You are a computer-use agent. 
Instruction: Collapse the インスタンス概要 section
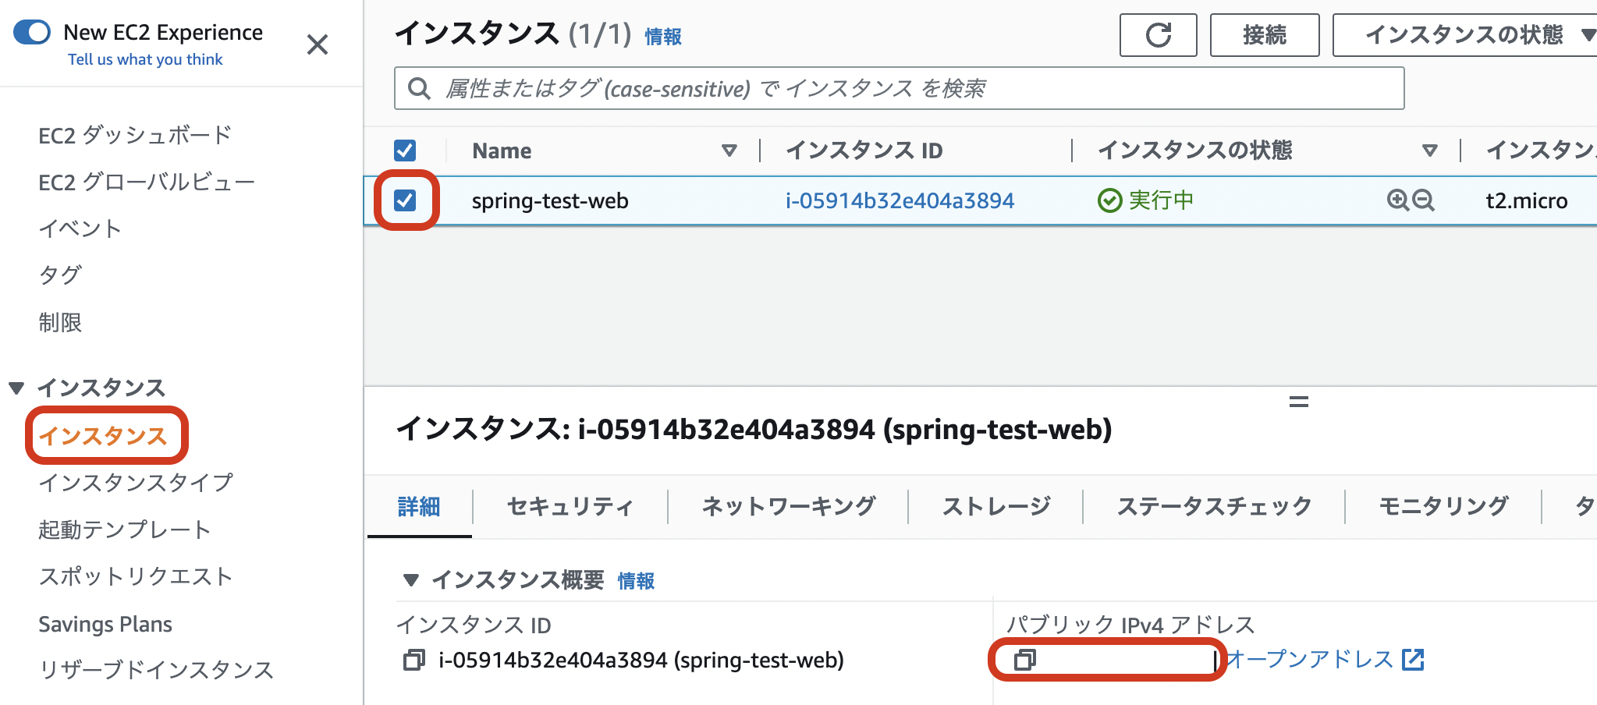point(411,580)
